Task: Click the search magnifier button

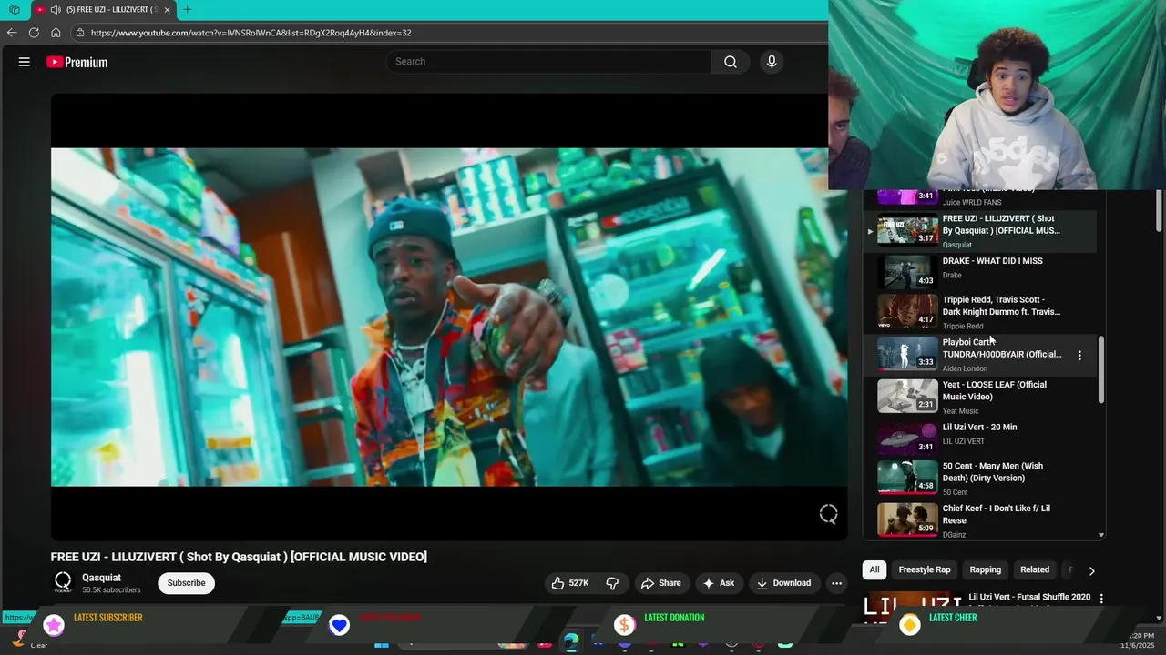Action: [731, 62]
